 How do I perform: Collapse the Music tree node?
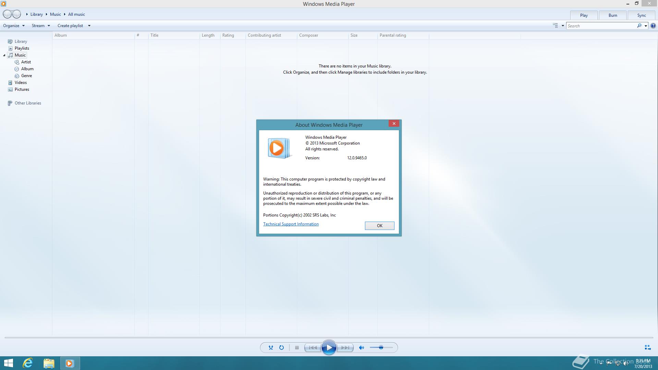click(4, 56)
